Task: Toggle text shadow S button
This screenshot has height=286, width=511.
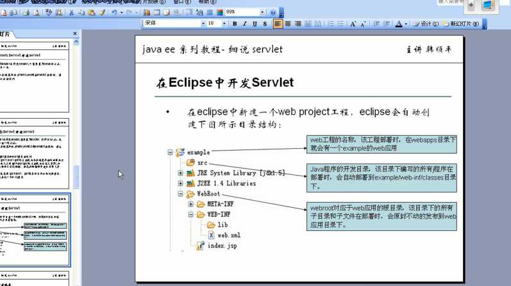Action: (265, 24)
